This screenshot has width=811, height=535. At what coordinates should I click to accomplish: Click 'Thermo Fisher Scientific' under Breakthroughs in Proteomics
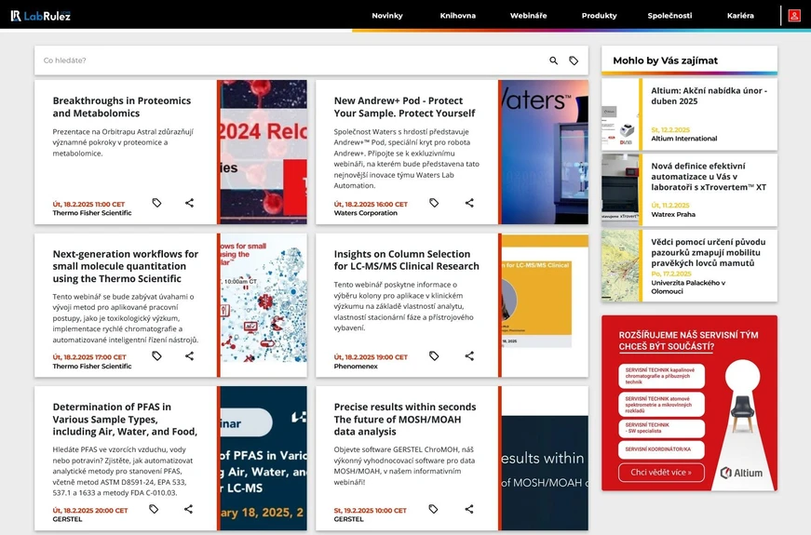92,213
